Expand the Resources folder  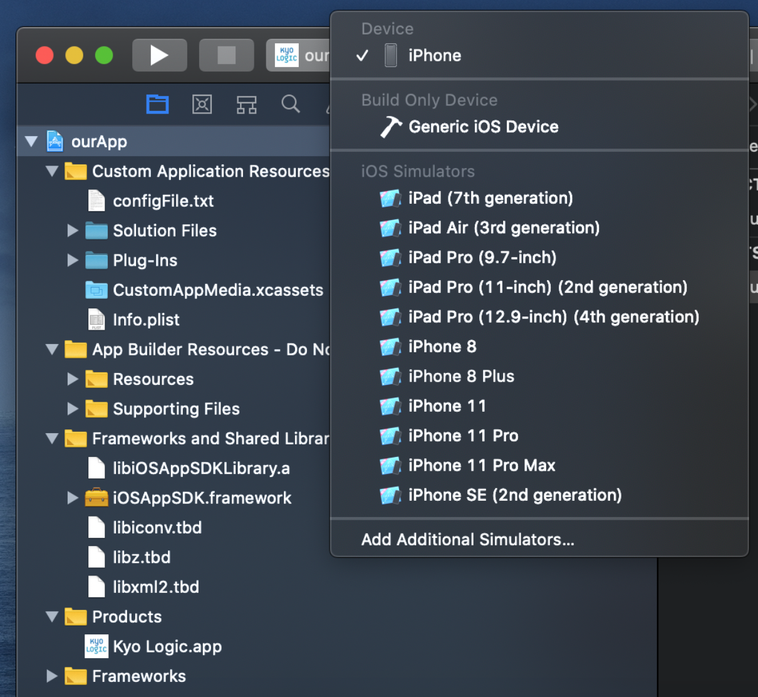[73, 379]
